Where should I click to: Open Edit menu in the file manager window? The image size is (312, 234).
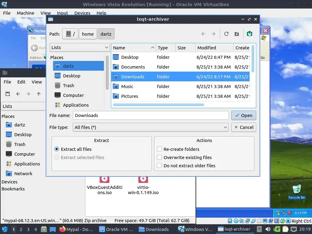[21, 82]
